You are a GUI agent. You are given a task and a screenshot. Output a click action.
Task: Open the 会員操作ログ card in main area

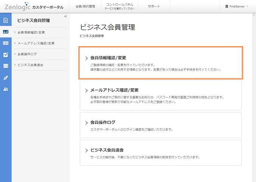[x=161, y=125]
